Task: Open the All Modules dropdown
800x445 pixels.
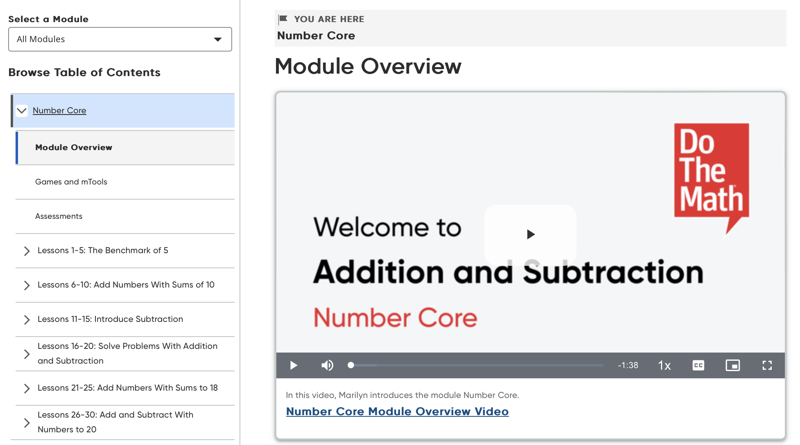Action: click(x=120, y=39)
